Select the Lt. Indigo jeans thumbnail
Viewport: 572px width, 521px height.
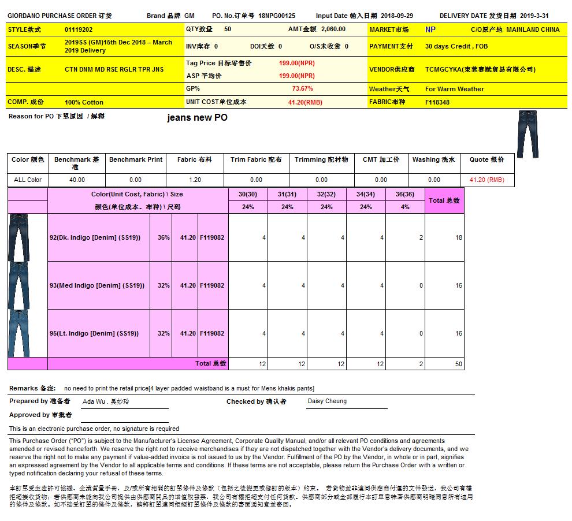click(18, 333)
